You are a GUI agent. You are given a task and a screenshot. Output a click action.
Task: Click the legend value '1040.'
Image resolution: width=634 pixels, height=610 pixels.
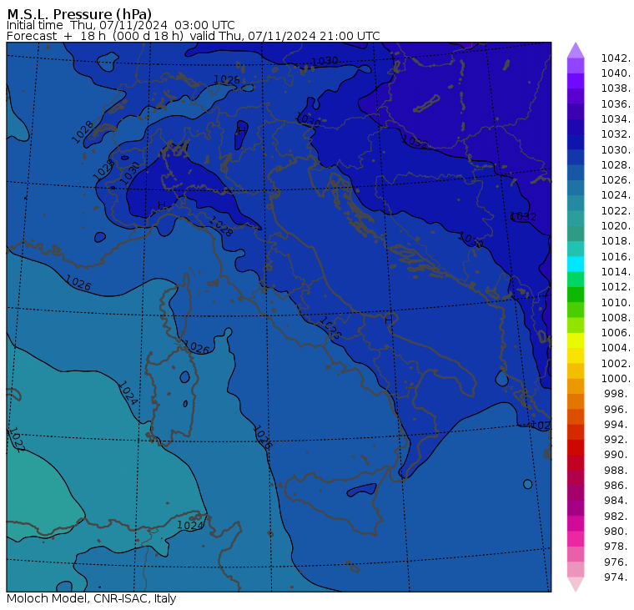(x=616, y=73)
